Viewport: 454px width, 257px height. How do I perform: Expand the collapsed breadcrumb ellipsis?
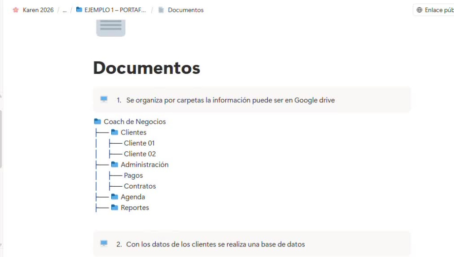[x=64, y=10]
